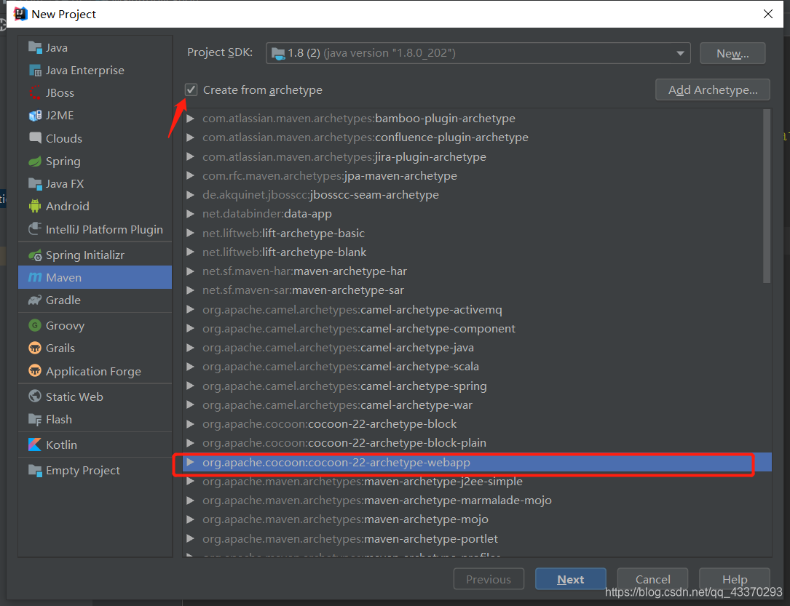790x606 pixels.
Task: Expand jbosscc-seam-archetype node
Action: click(x=191, y=195)
